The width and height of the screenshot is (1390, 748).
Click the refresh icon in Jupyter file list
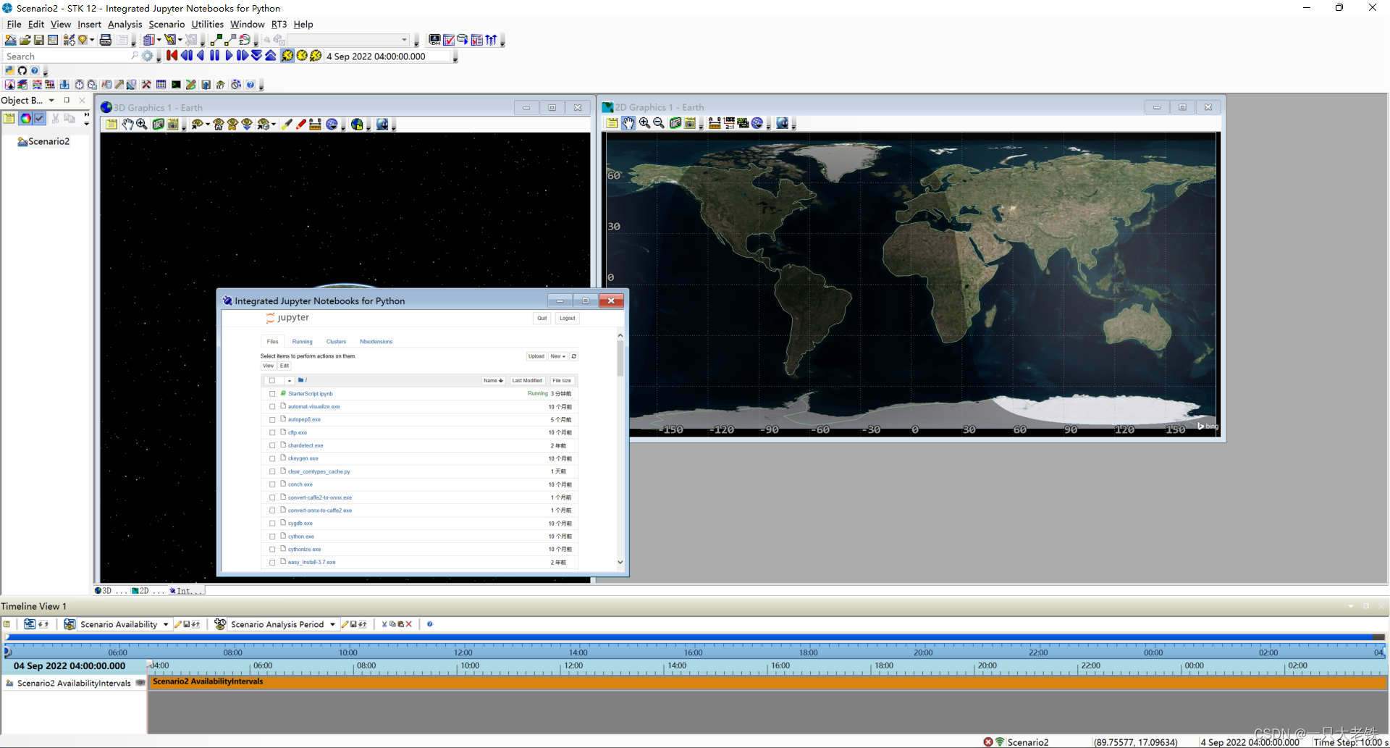point(574,356)
